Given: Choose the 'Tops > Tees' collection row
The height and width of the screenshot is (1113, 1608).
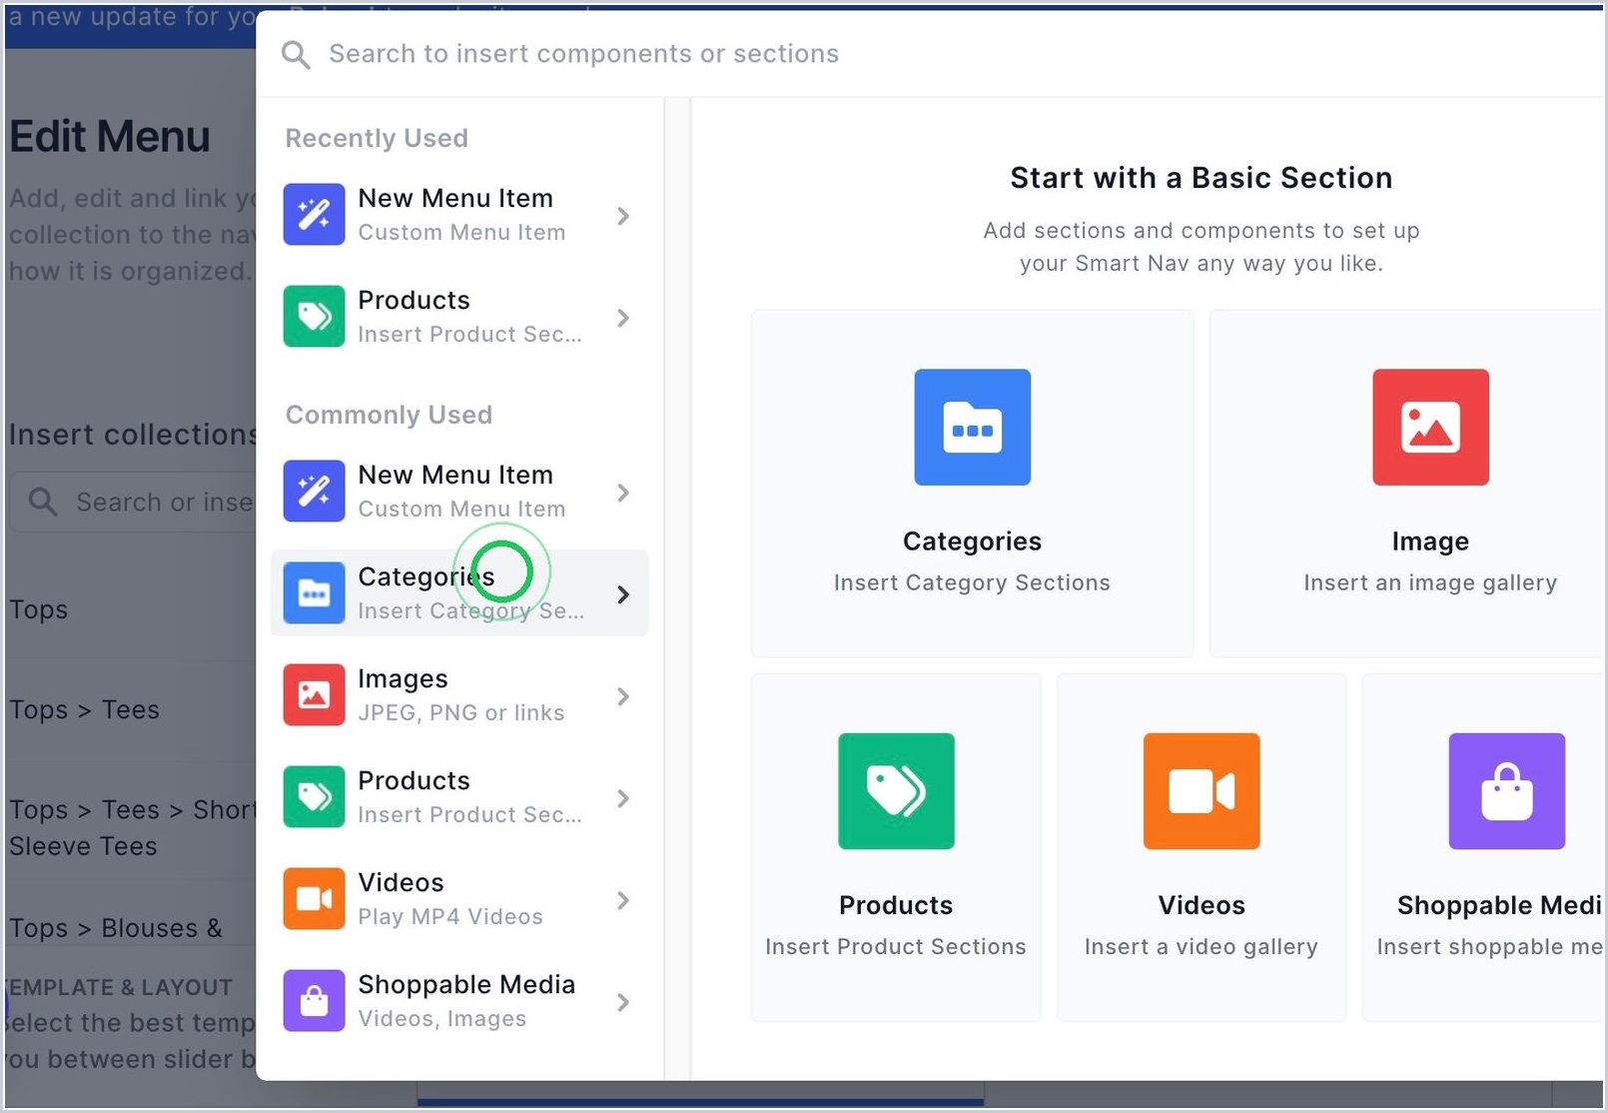Looking at the screenshot, I should point(85,710).
